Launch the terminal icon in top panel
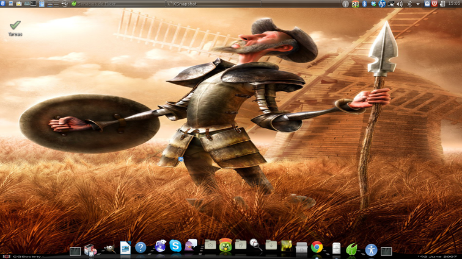This screenshot has width=462, height=259. [33, 4]
